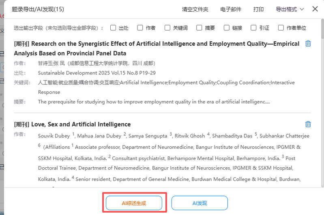Delete the Love, Sex and Artificial Intelligence entry
This screenshot has width=324, height=215.
(x=308, y=124)
